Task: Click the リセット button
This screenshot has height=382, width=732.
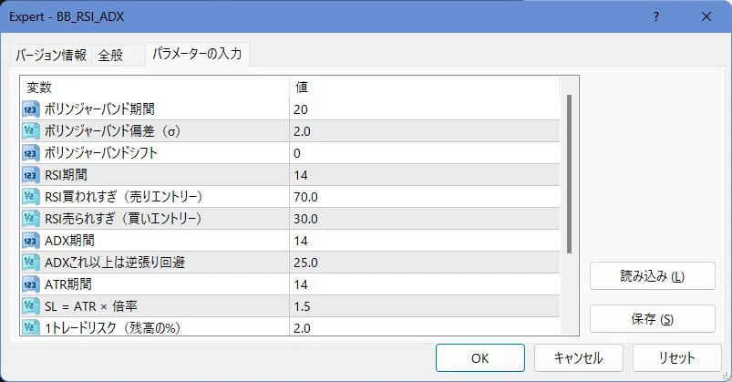Action: [x=677, y=358]
